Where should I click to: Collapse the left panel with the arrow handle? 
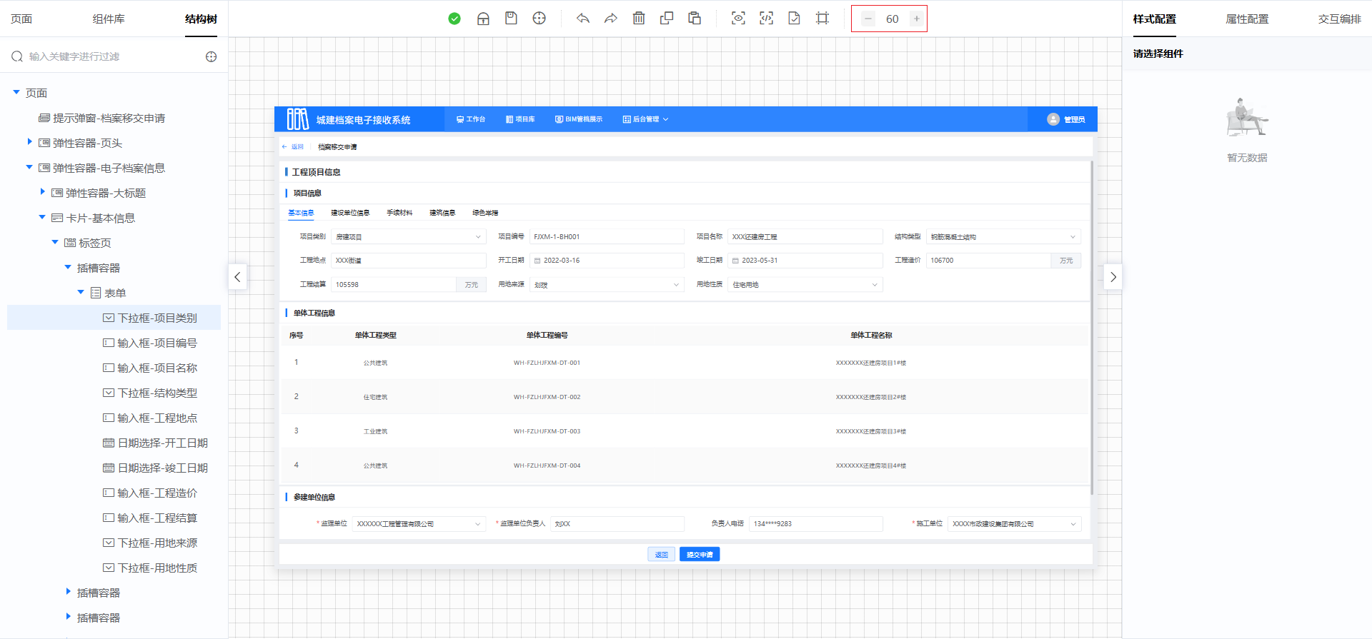237,277
